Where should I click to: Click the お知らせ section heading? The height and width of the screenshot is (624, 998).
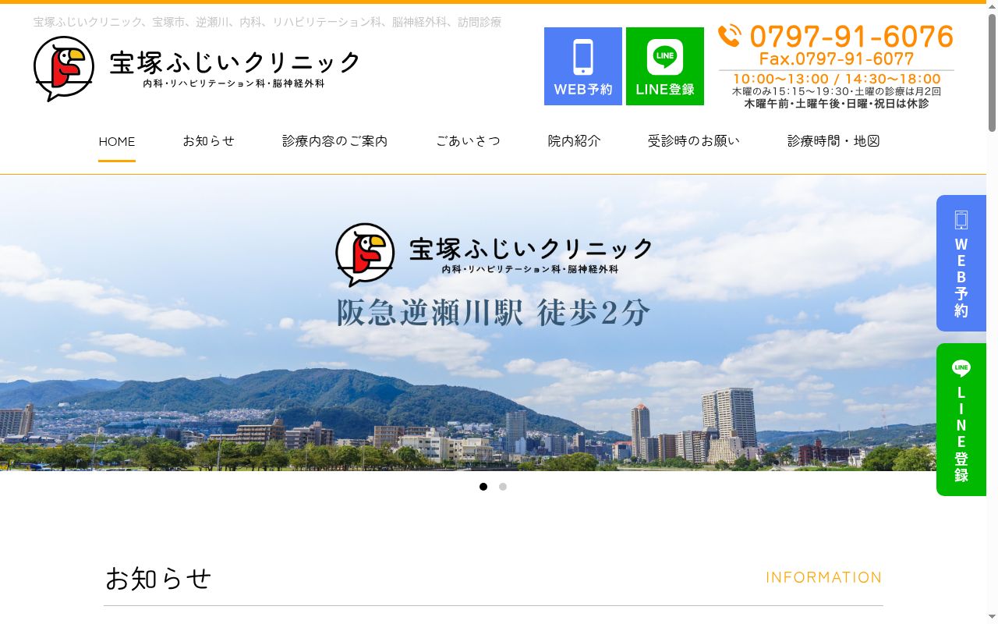click(158, 579)
